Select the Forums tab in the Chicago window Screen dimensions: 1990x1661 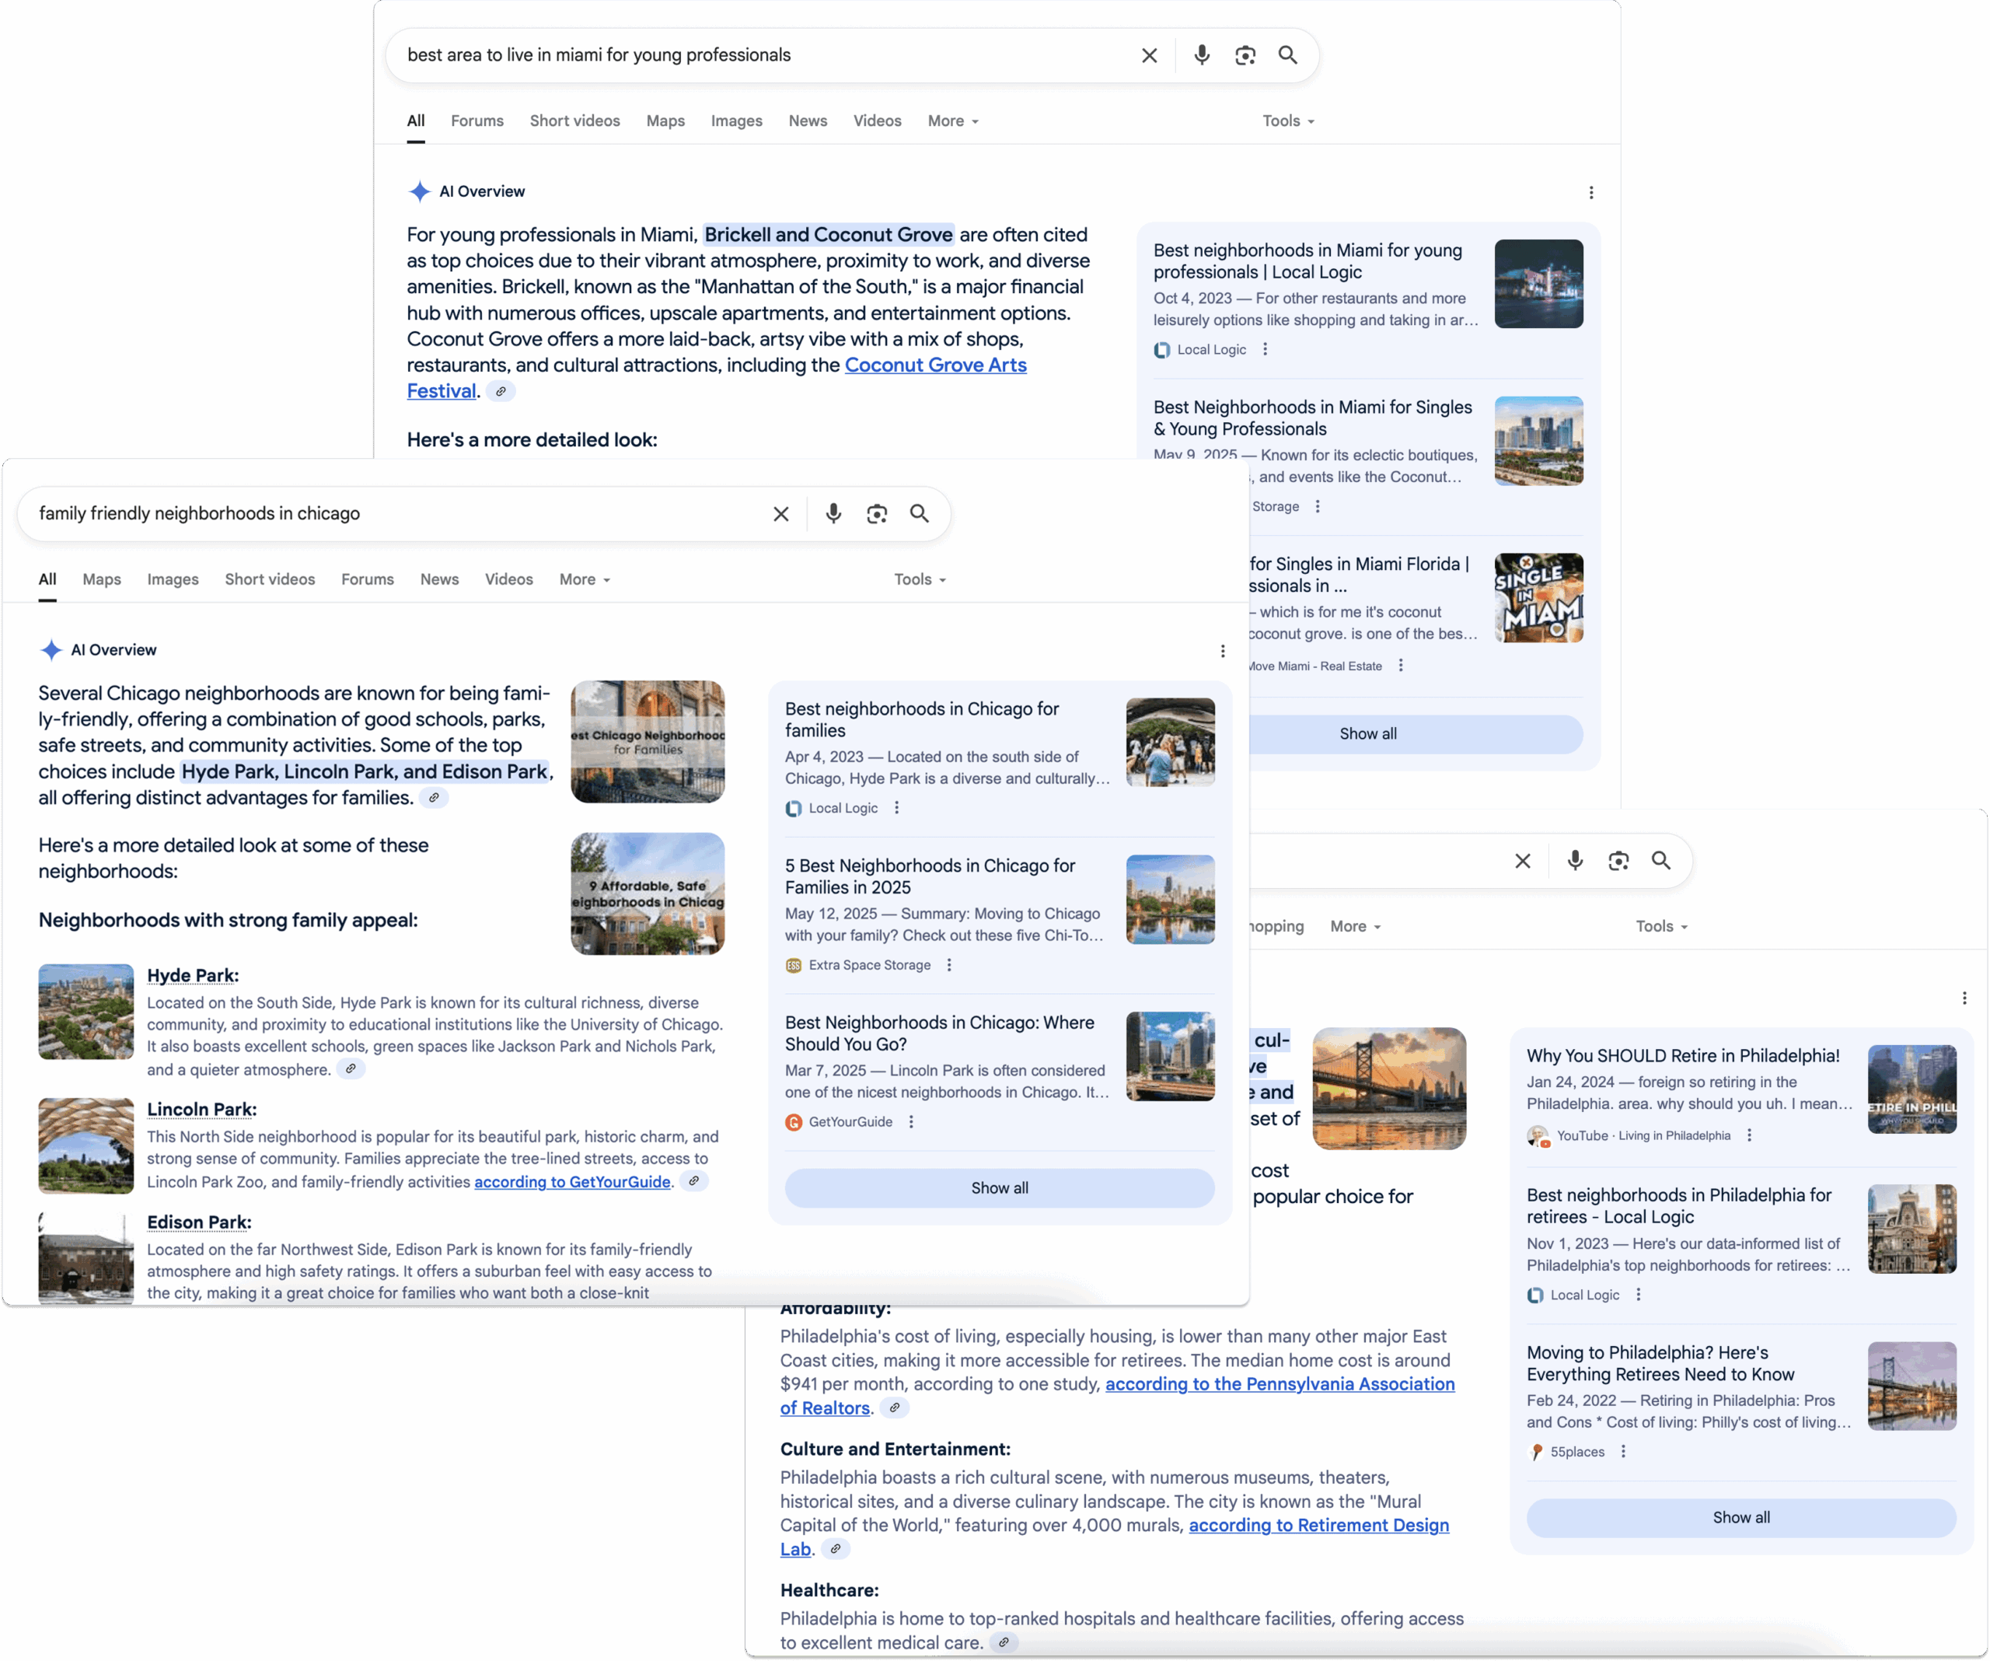point(368,579)
